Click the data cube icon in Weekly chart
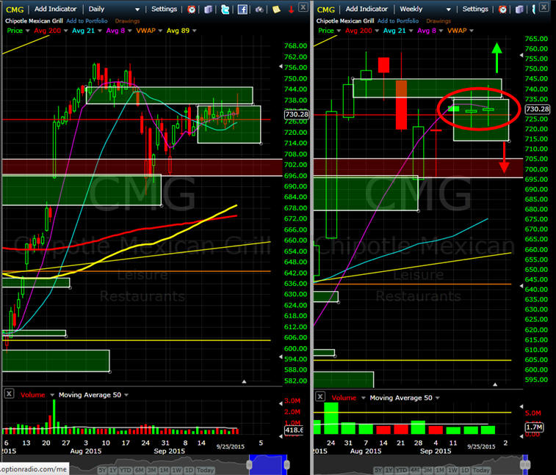This screenshot has width=556, height=475. [519, 10]
